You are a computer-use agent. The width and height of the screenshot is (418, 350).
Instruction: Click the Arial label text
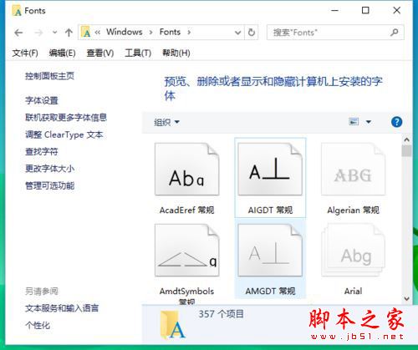tap(353, 292)
